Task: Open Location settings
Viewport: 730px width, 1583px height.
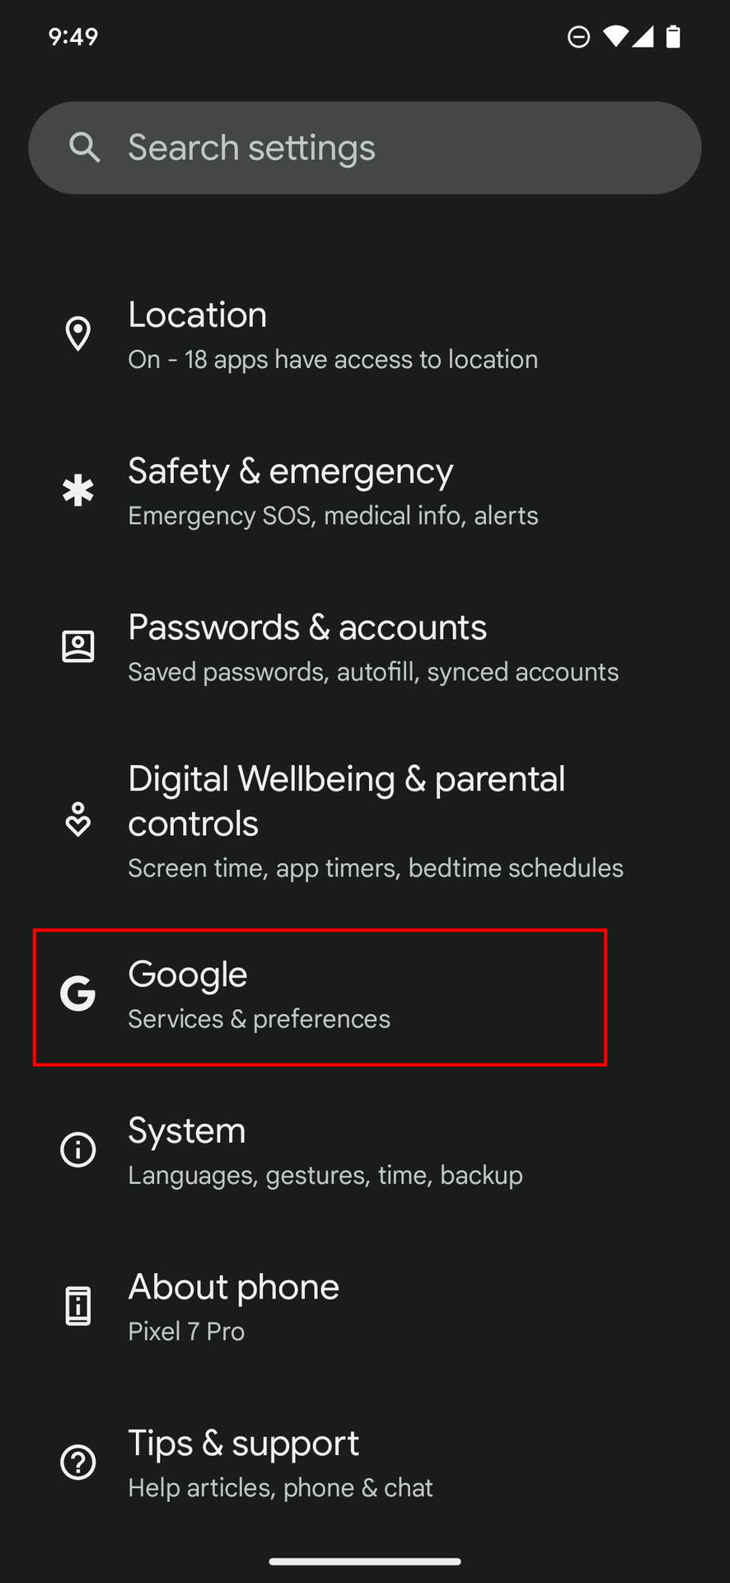Action: (x=365, y=336)
